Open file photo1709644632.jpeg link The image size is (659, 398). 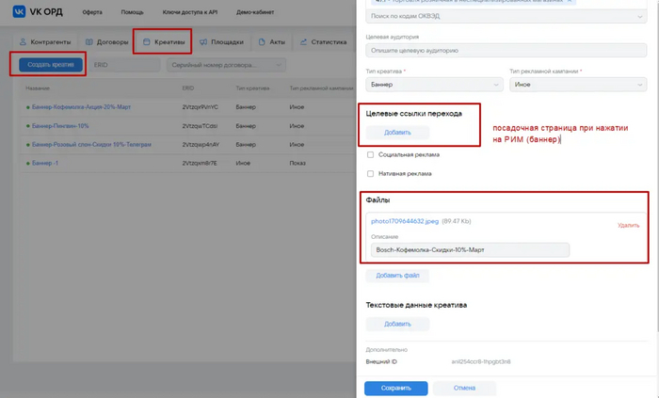[x=405, y=221]
